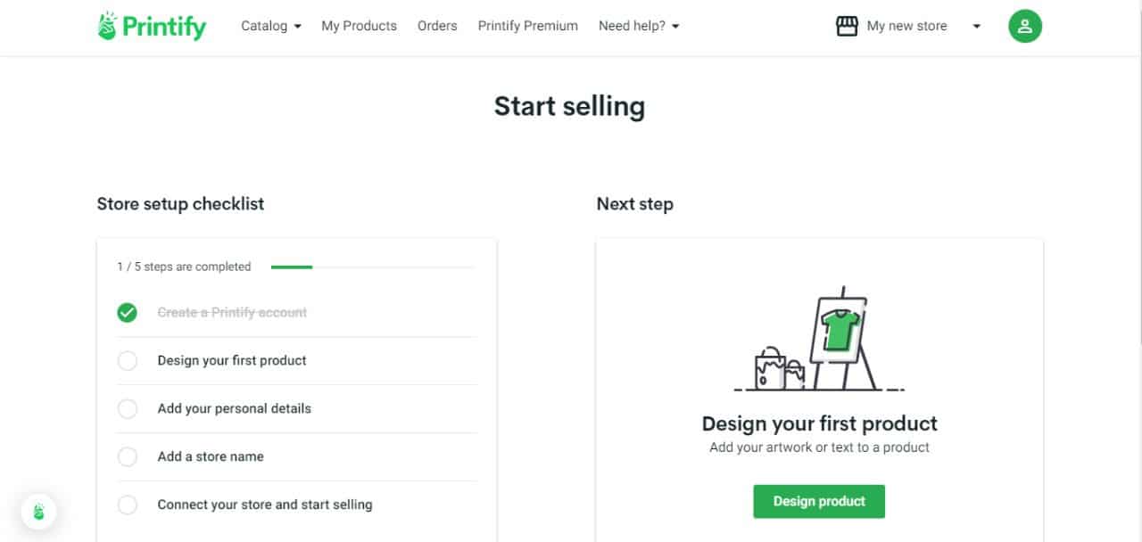Click the green completed checkmark icon
Viewport: 1142px width, 542px height.
pyautogui.click(x=128, y=313)
